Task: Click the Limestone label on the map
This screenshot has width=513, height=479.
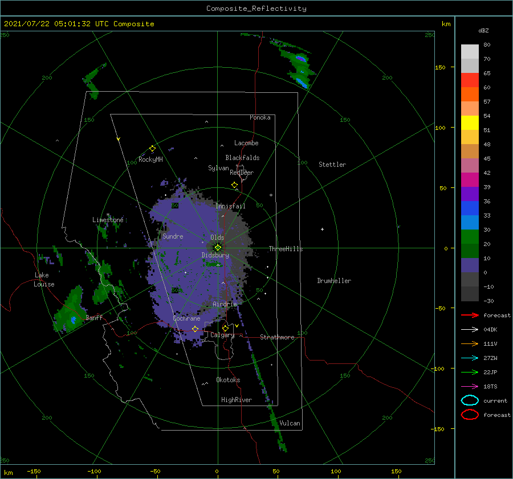Action: 108,220
